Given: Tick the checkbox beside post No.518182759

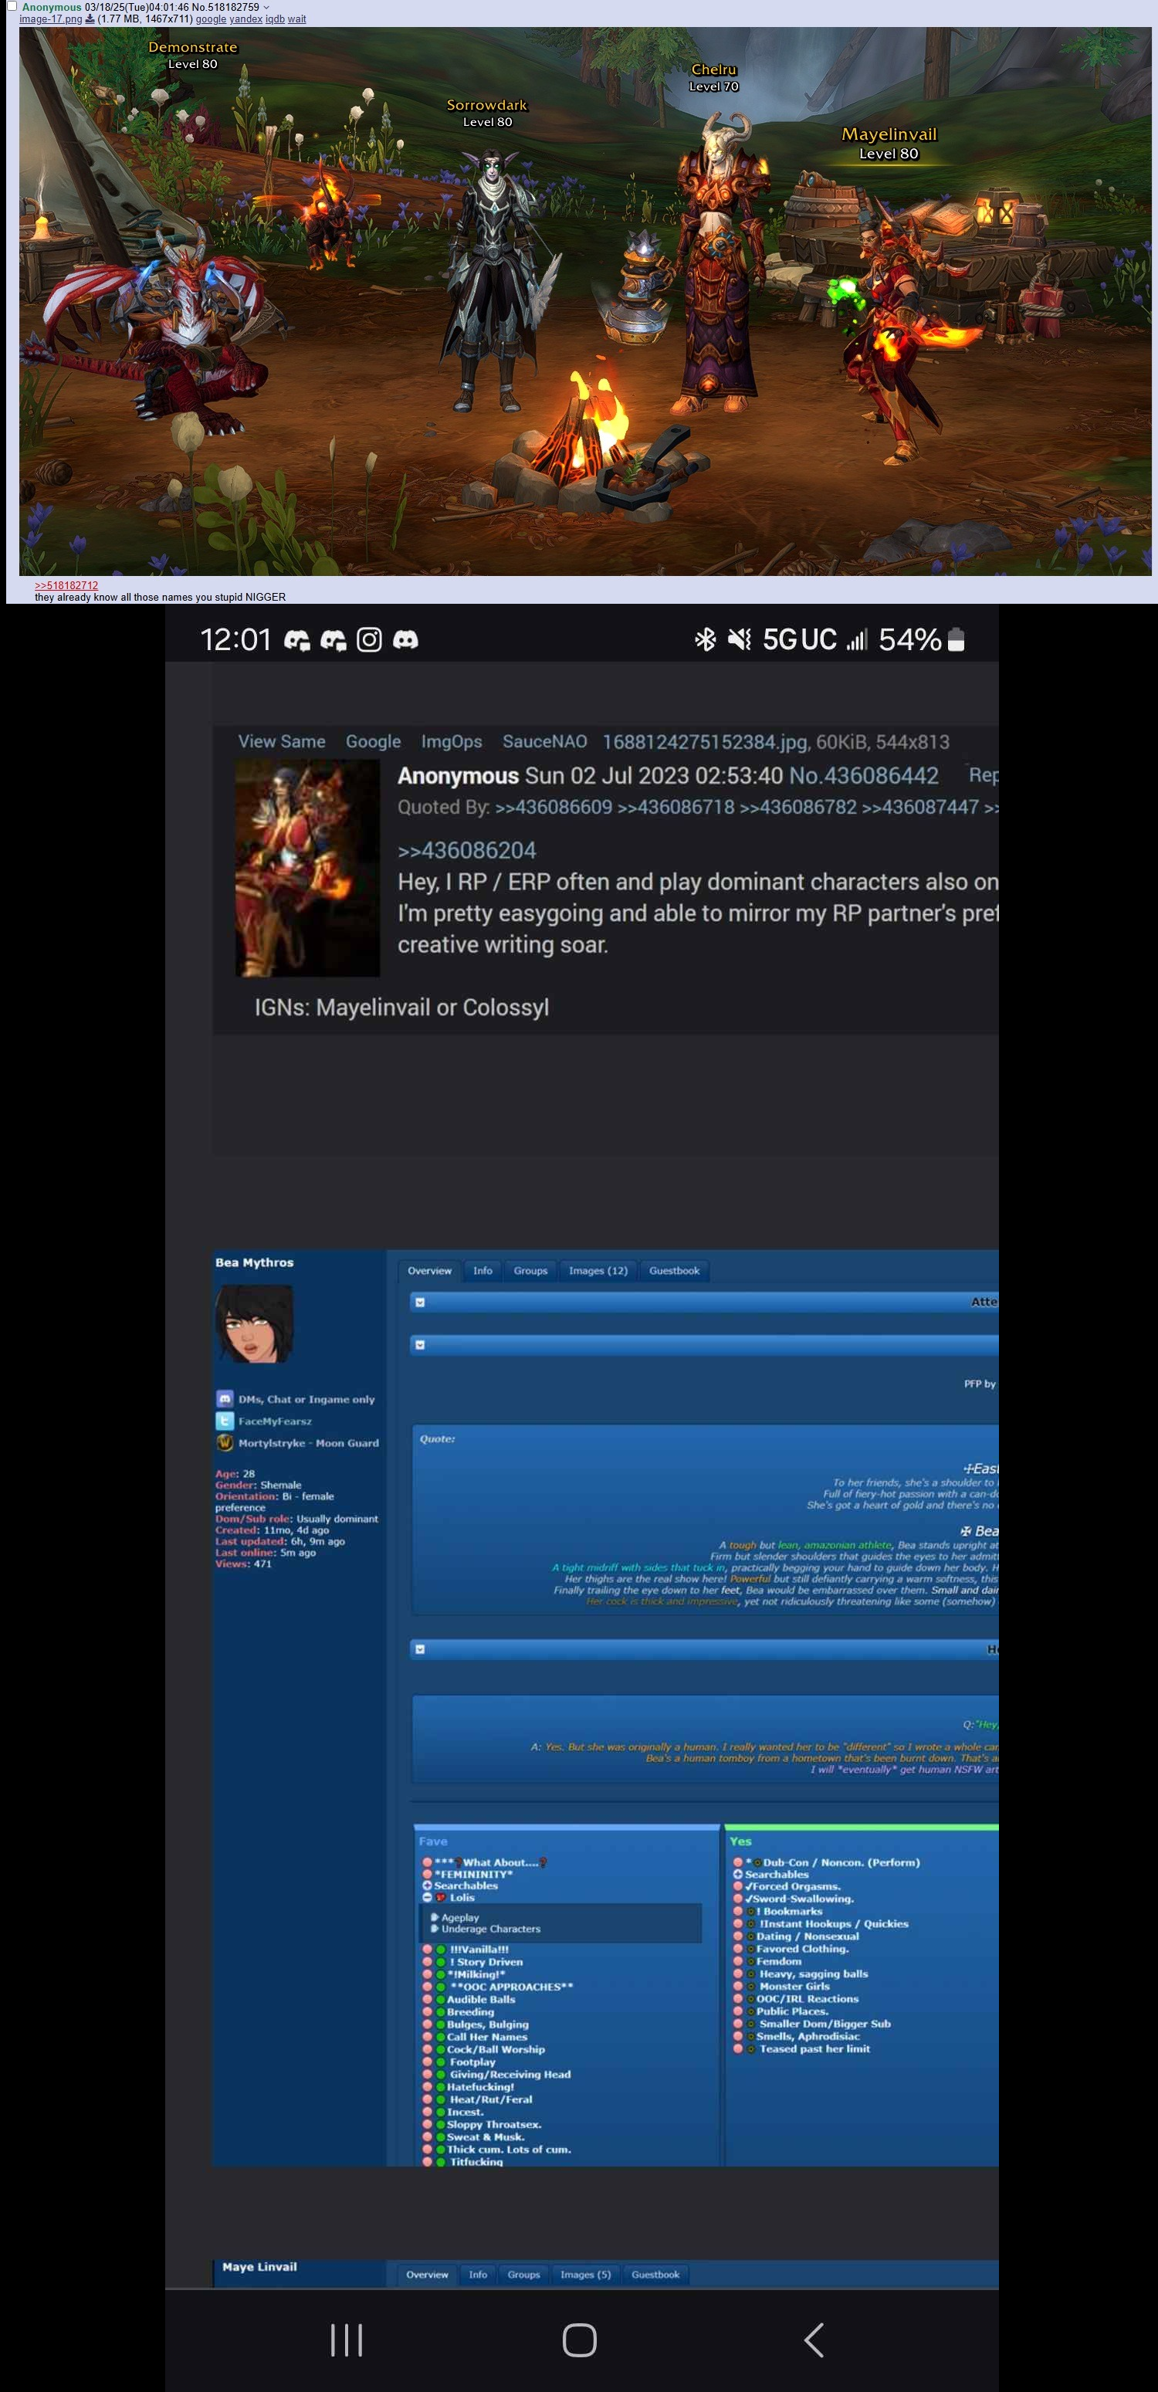Looking at the screenshot, I should click(12, 6).
